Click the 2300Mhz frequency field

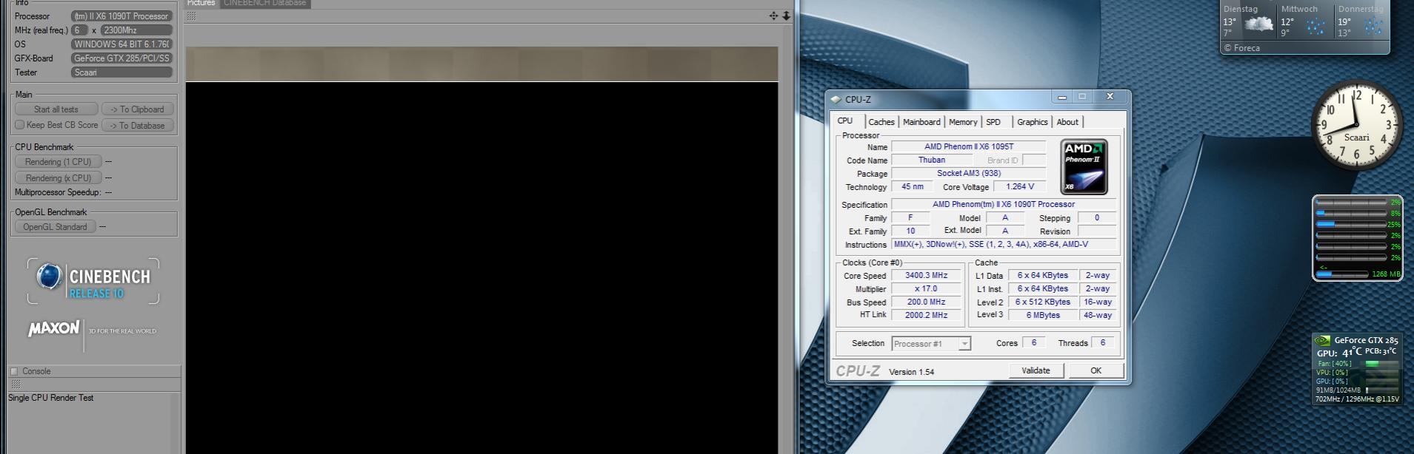(136, 30)
